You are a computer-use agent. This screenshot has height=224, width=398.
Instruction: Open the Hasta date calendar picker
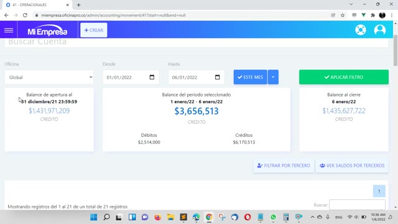tap(217, 77)
